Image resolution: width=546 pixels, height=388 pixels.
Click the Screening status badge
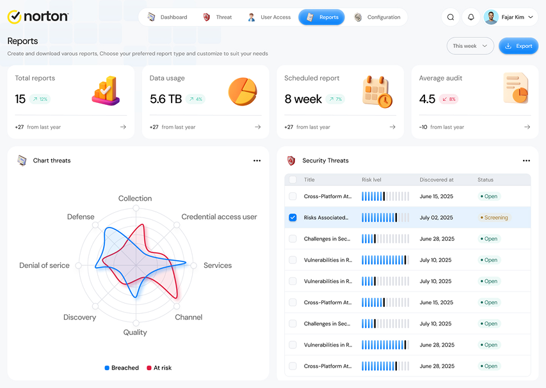click(x=494, y=217)
